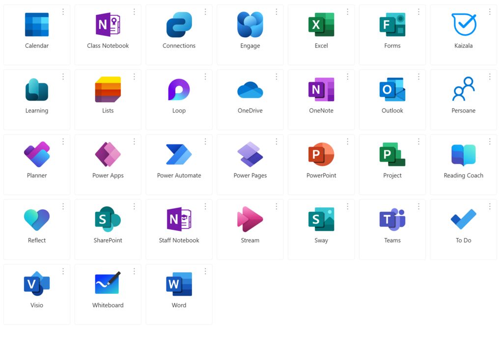The width and height of the screenshot is (503, 339).
Task: Click the Visio app icon
Action: [x=37, y=284]
